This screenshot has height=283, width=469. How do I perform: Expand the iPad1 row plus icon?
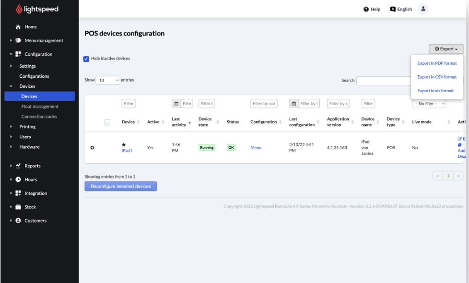click(92, 148)
